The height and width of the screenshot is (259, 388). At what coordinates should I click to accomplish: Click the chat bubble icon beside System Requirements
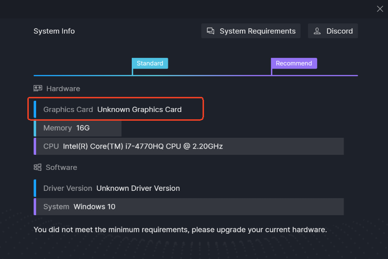pyautogui.click(x=210, y=31)
